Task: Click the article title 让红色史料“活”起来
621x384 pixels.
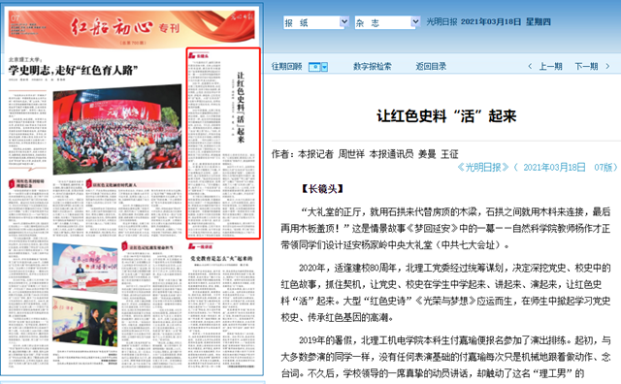Action: (x=446, y=116)
